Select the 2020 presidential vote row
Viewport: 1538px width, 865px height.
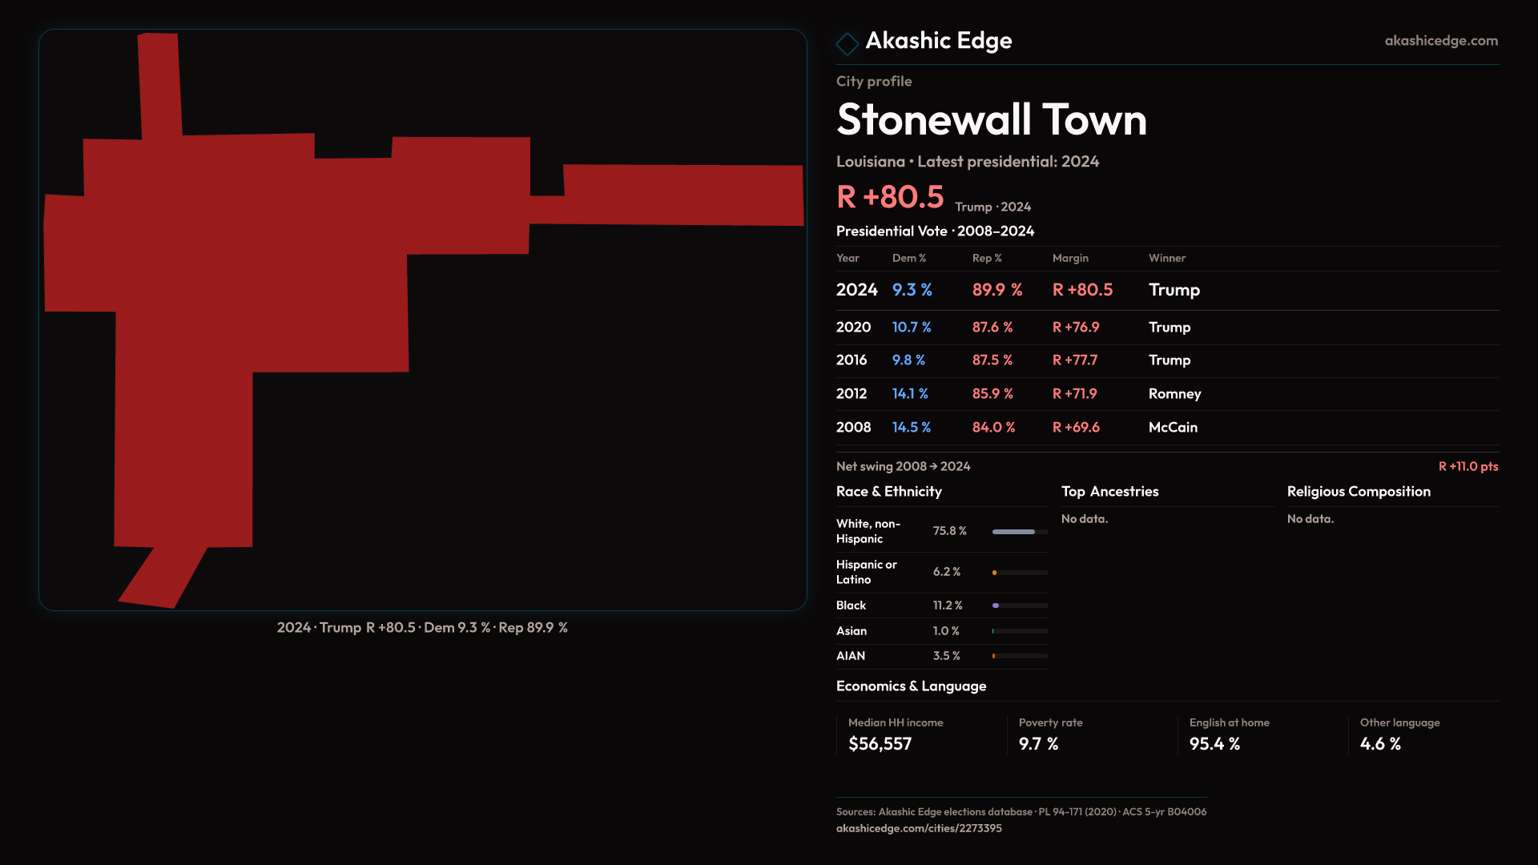pyautogui.click(x=852, y=328)
